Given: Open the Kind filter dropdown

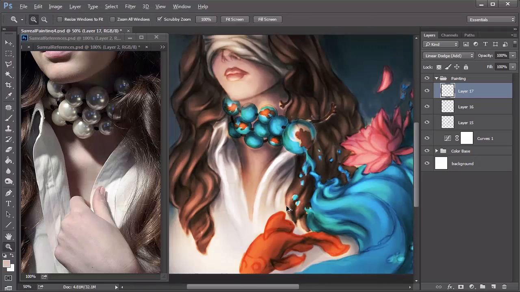Looking at the screenshot, I should [x=441, y=44].
